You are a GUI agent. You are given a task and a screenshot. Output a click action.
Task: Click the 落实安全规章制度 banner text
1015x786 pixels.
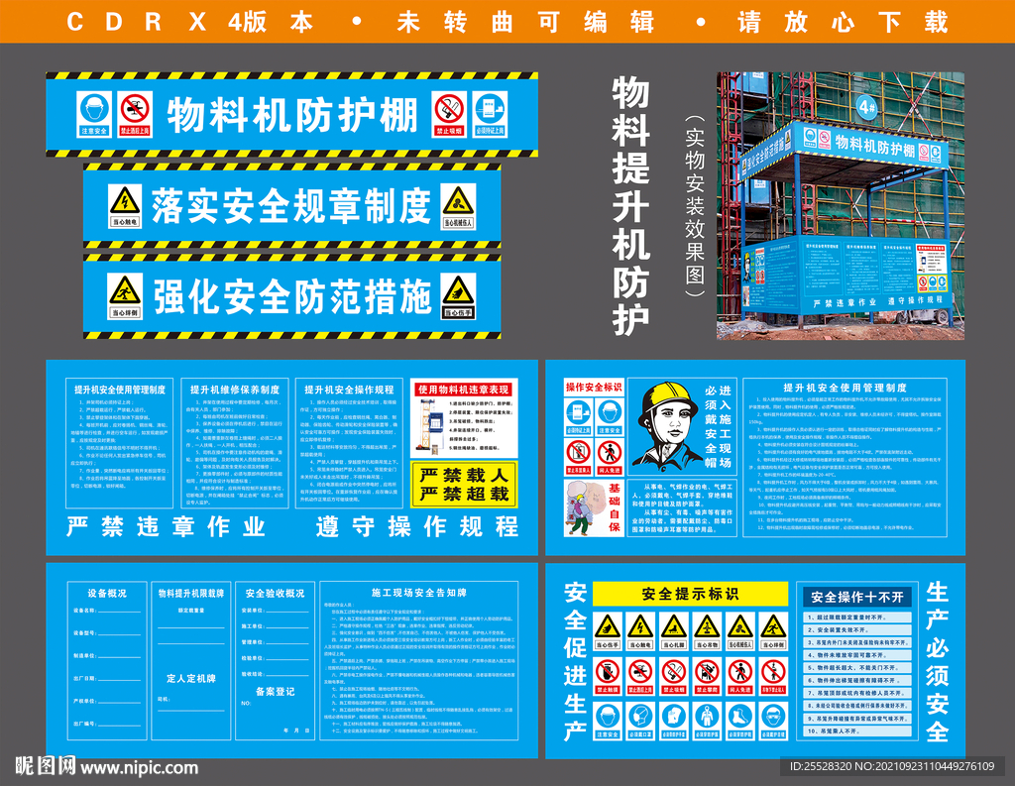click(290, 206)
